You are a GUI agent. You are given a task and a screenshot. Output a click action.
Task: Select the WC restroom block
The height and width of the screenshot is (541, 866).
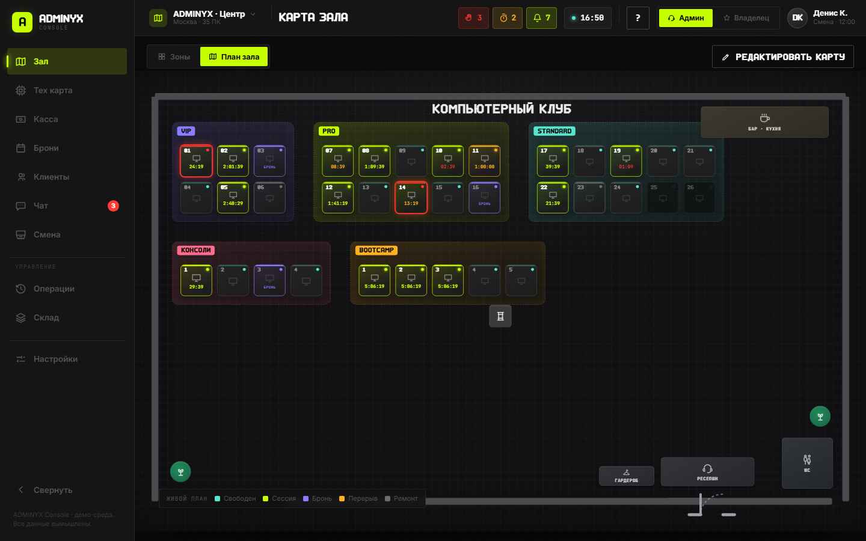pos(807,463)
